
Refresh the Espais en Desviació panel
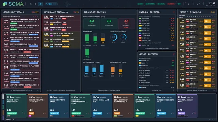[214, 90]
